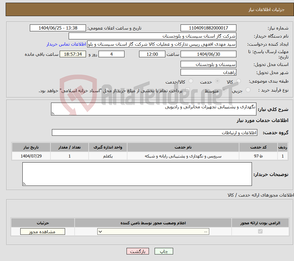Click مشاهده مجوز button
The height and width of the screenshot is (261, 294).
42,231
